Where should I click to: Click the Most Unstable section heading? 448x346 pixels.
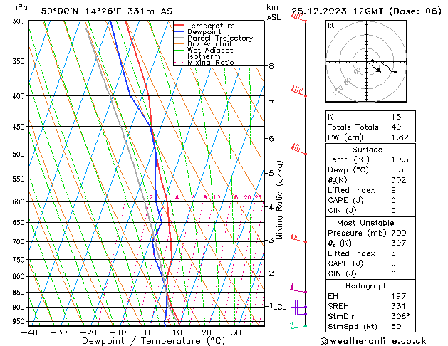pos(363,223)
